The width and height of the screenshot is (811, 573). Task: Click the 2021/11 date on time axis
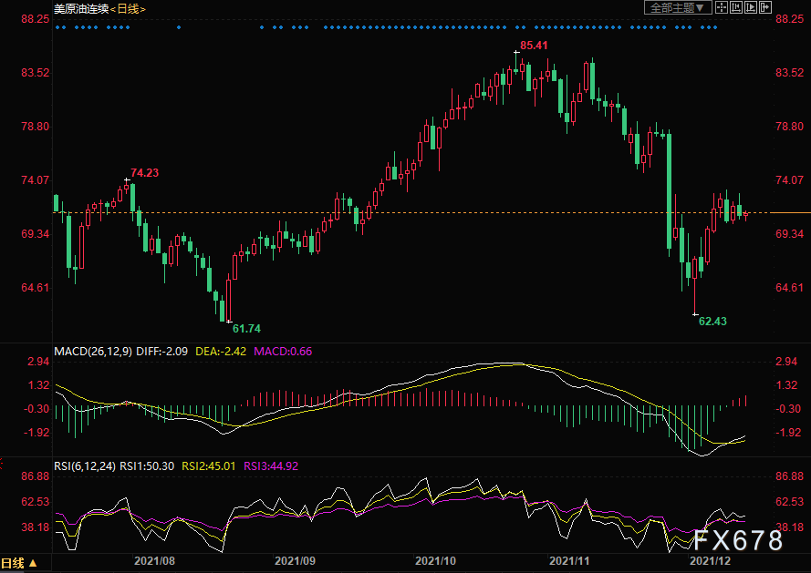pos(569,561)
